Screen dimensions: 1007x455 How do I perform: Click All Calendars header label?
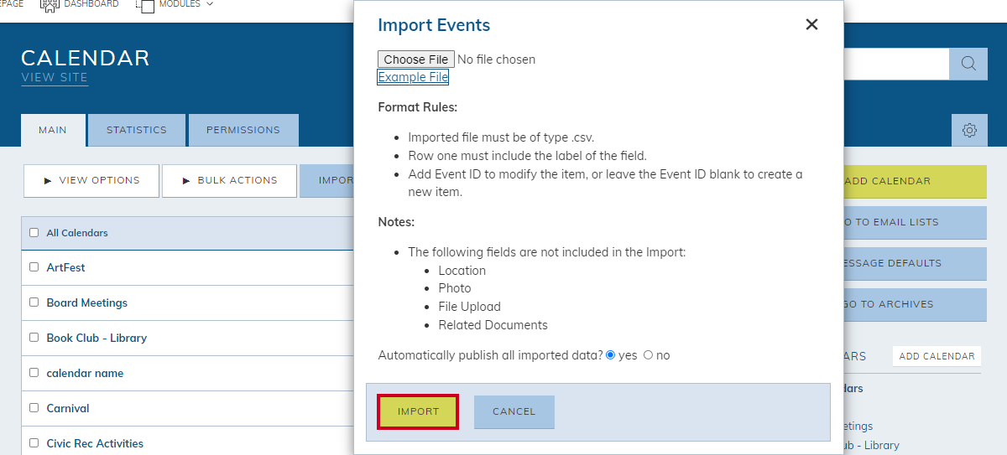tap(77, 233)
